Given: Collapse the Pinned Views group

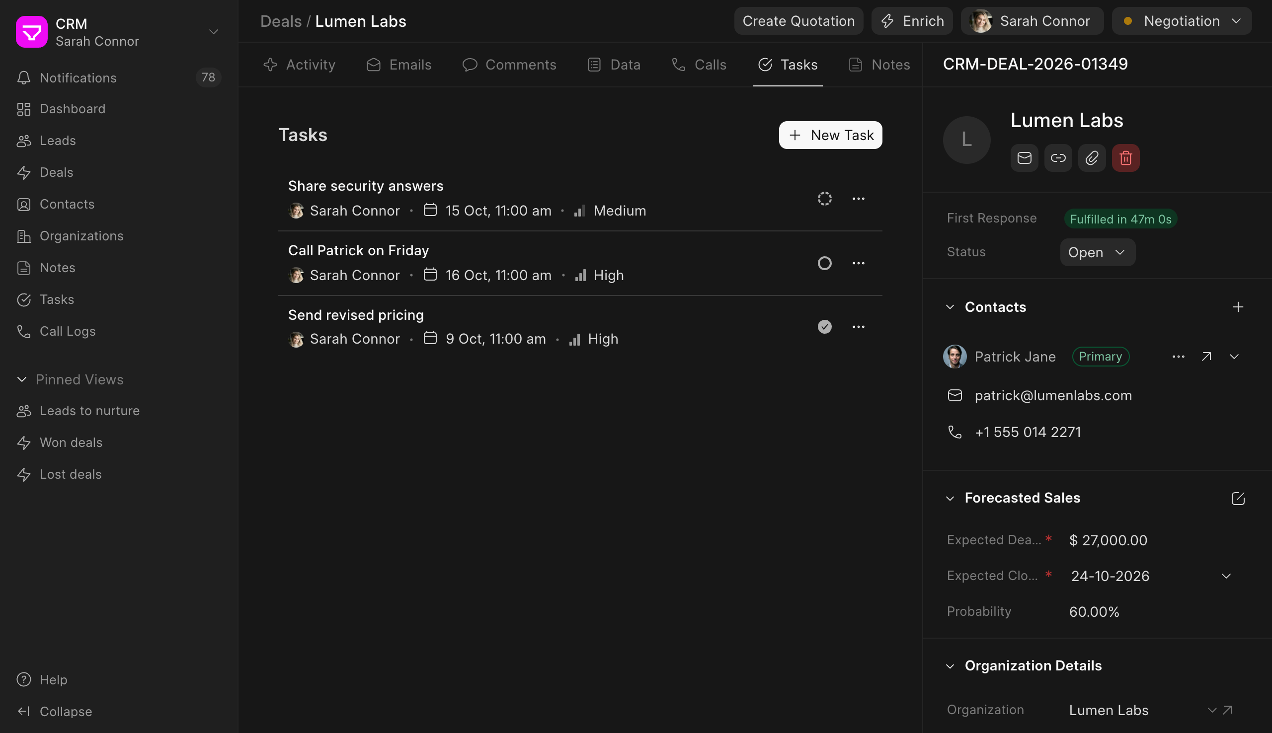Looking at the screenshot, I should [x=22, y=379].
